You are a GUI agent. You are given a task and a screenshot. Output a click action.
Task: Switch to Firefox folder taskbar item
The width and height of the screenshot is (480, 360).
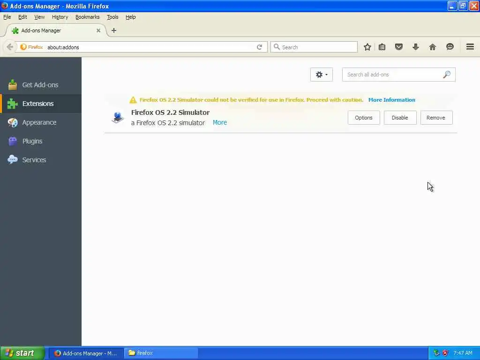point(161,353)
